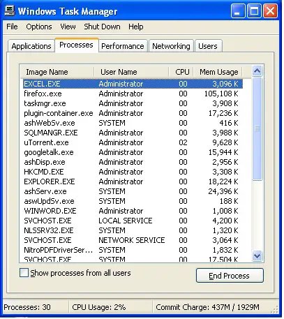Screen dimensions: 284x319
Task: Select the plugin-container.exe process
Action: click(133, 113)
